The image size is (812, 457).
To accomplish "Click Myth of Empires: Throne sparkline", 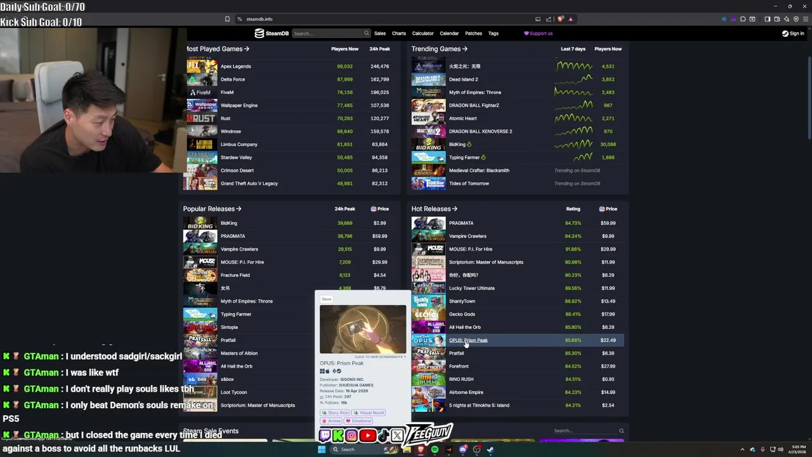I will 573,92.
